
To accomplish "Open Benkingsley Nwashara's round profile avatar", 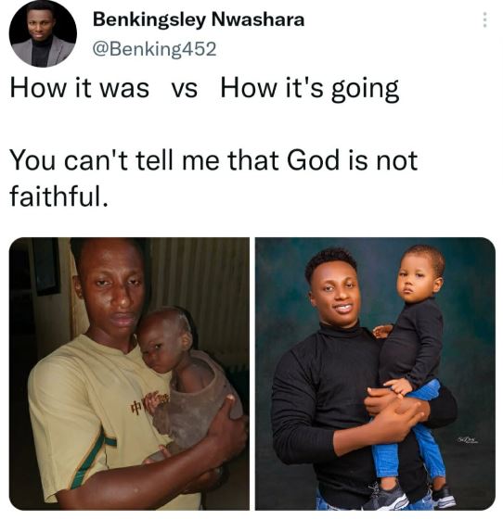I will click(43, 33).
